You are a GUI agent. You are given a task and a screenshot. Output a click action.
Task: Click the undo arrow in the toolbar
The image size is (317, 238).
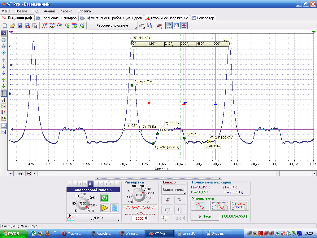tap(142, 25)
